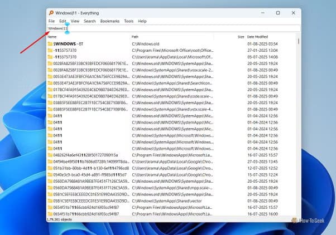336x235 pixels.
Task: Click folder icon of 0560DA798848 row with mpp.scale path
Action: click(50, 188)
